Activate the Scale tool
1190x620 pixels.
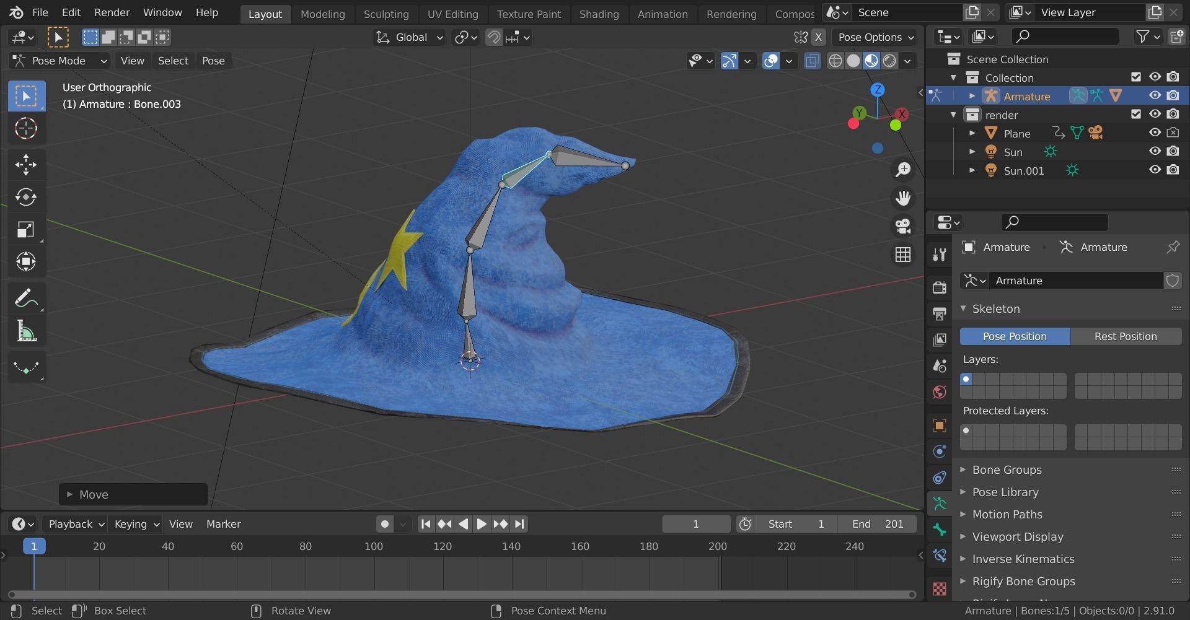pyautogui.click(x=26, y=230)
